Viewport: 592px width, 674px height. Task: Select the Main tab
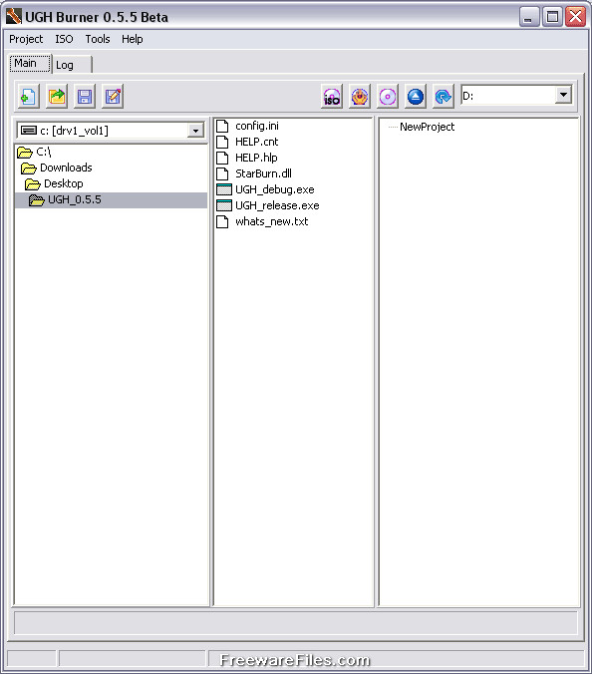30,63
